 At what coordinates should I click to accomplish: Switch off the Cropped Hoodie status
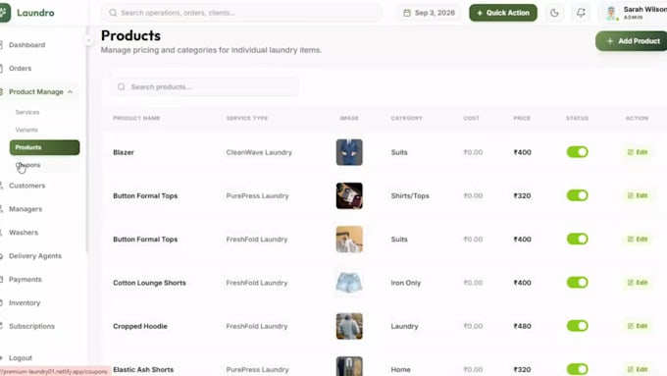(x=577, y=326)
